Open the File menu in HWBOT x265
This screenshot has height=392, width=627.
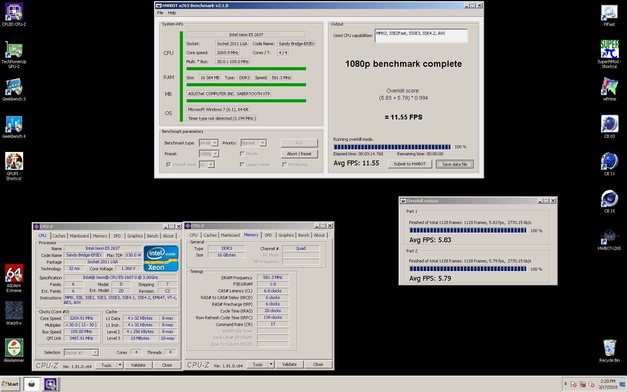pos(160,13)
